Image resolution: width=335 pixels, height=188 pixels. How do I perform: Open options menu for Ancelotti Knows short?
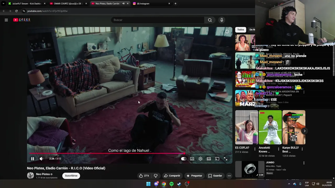[x=278, y=149]
